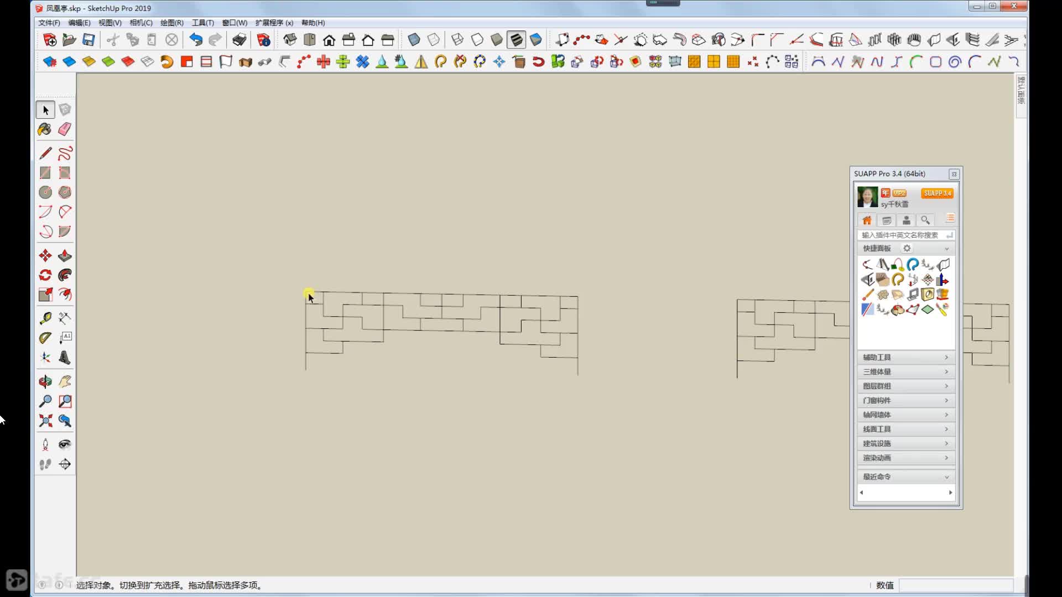
Task: Open the SUAPP orange list menu icon
Action: (x=950, y=219)
